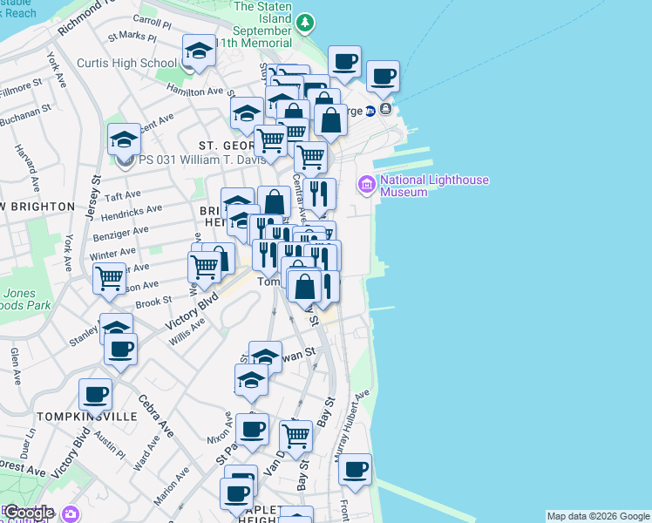Click the cafe marker left of the ferry terminal cafe
This screenshot has height=523, width=652.
(344, 65)
